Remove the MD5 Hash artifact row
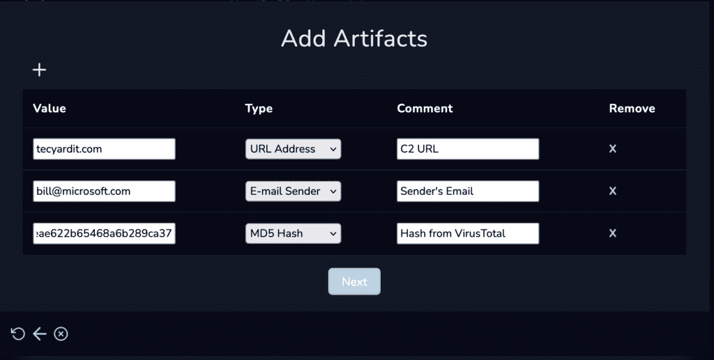Image resolution: width=714 pixels, height=360 pixels. pos(612,233)
